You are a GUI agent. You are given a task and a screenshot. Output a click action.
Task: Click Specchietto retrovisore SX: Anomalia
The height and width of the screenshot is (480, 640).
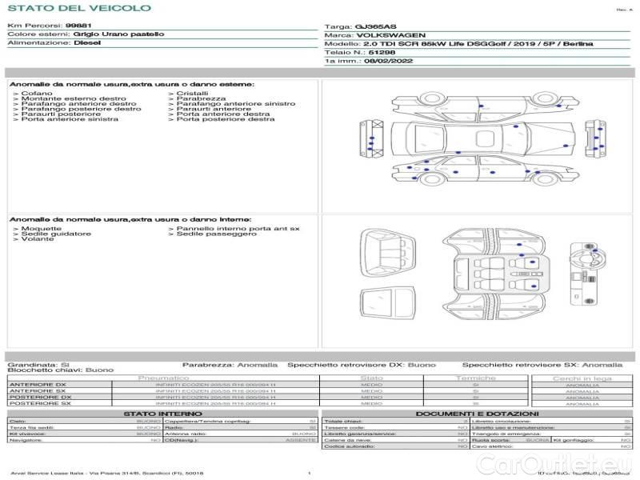542,365
